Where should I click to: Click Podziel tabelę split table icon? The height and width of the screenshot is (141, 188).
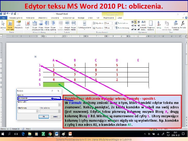pos(73,25)
